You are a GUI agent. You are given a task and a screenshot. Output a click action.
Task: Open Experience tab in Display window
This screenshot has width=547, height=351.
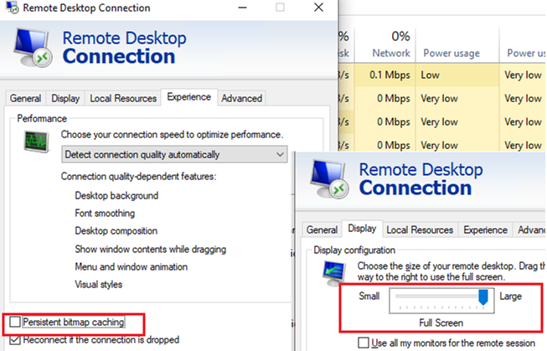click(486, 230)
